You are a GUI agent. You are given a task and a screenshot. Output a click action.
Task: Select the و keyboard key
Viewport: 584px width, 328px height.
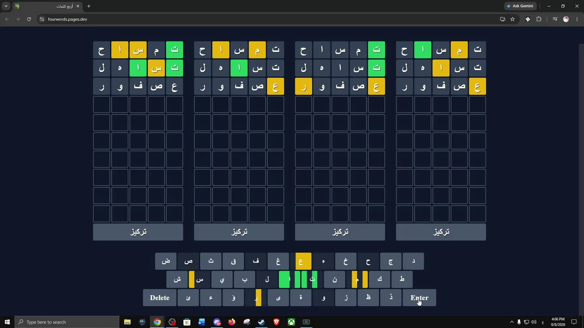coord(323,297)
